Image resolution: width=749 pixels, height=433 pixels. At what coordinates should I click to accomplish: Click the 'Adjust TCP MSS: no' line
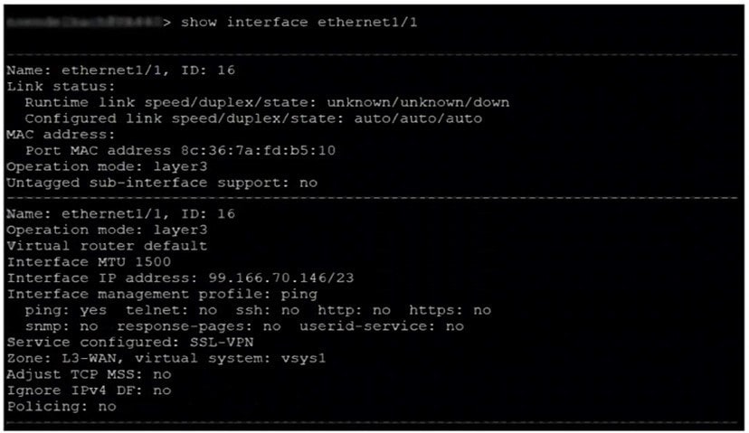89,374
